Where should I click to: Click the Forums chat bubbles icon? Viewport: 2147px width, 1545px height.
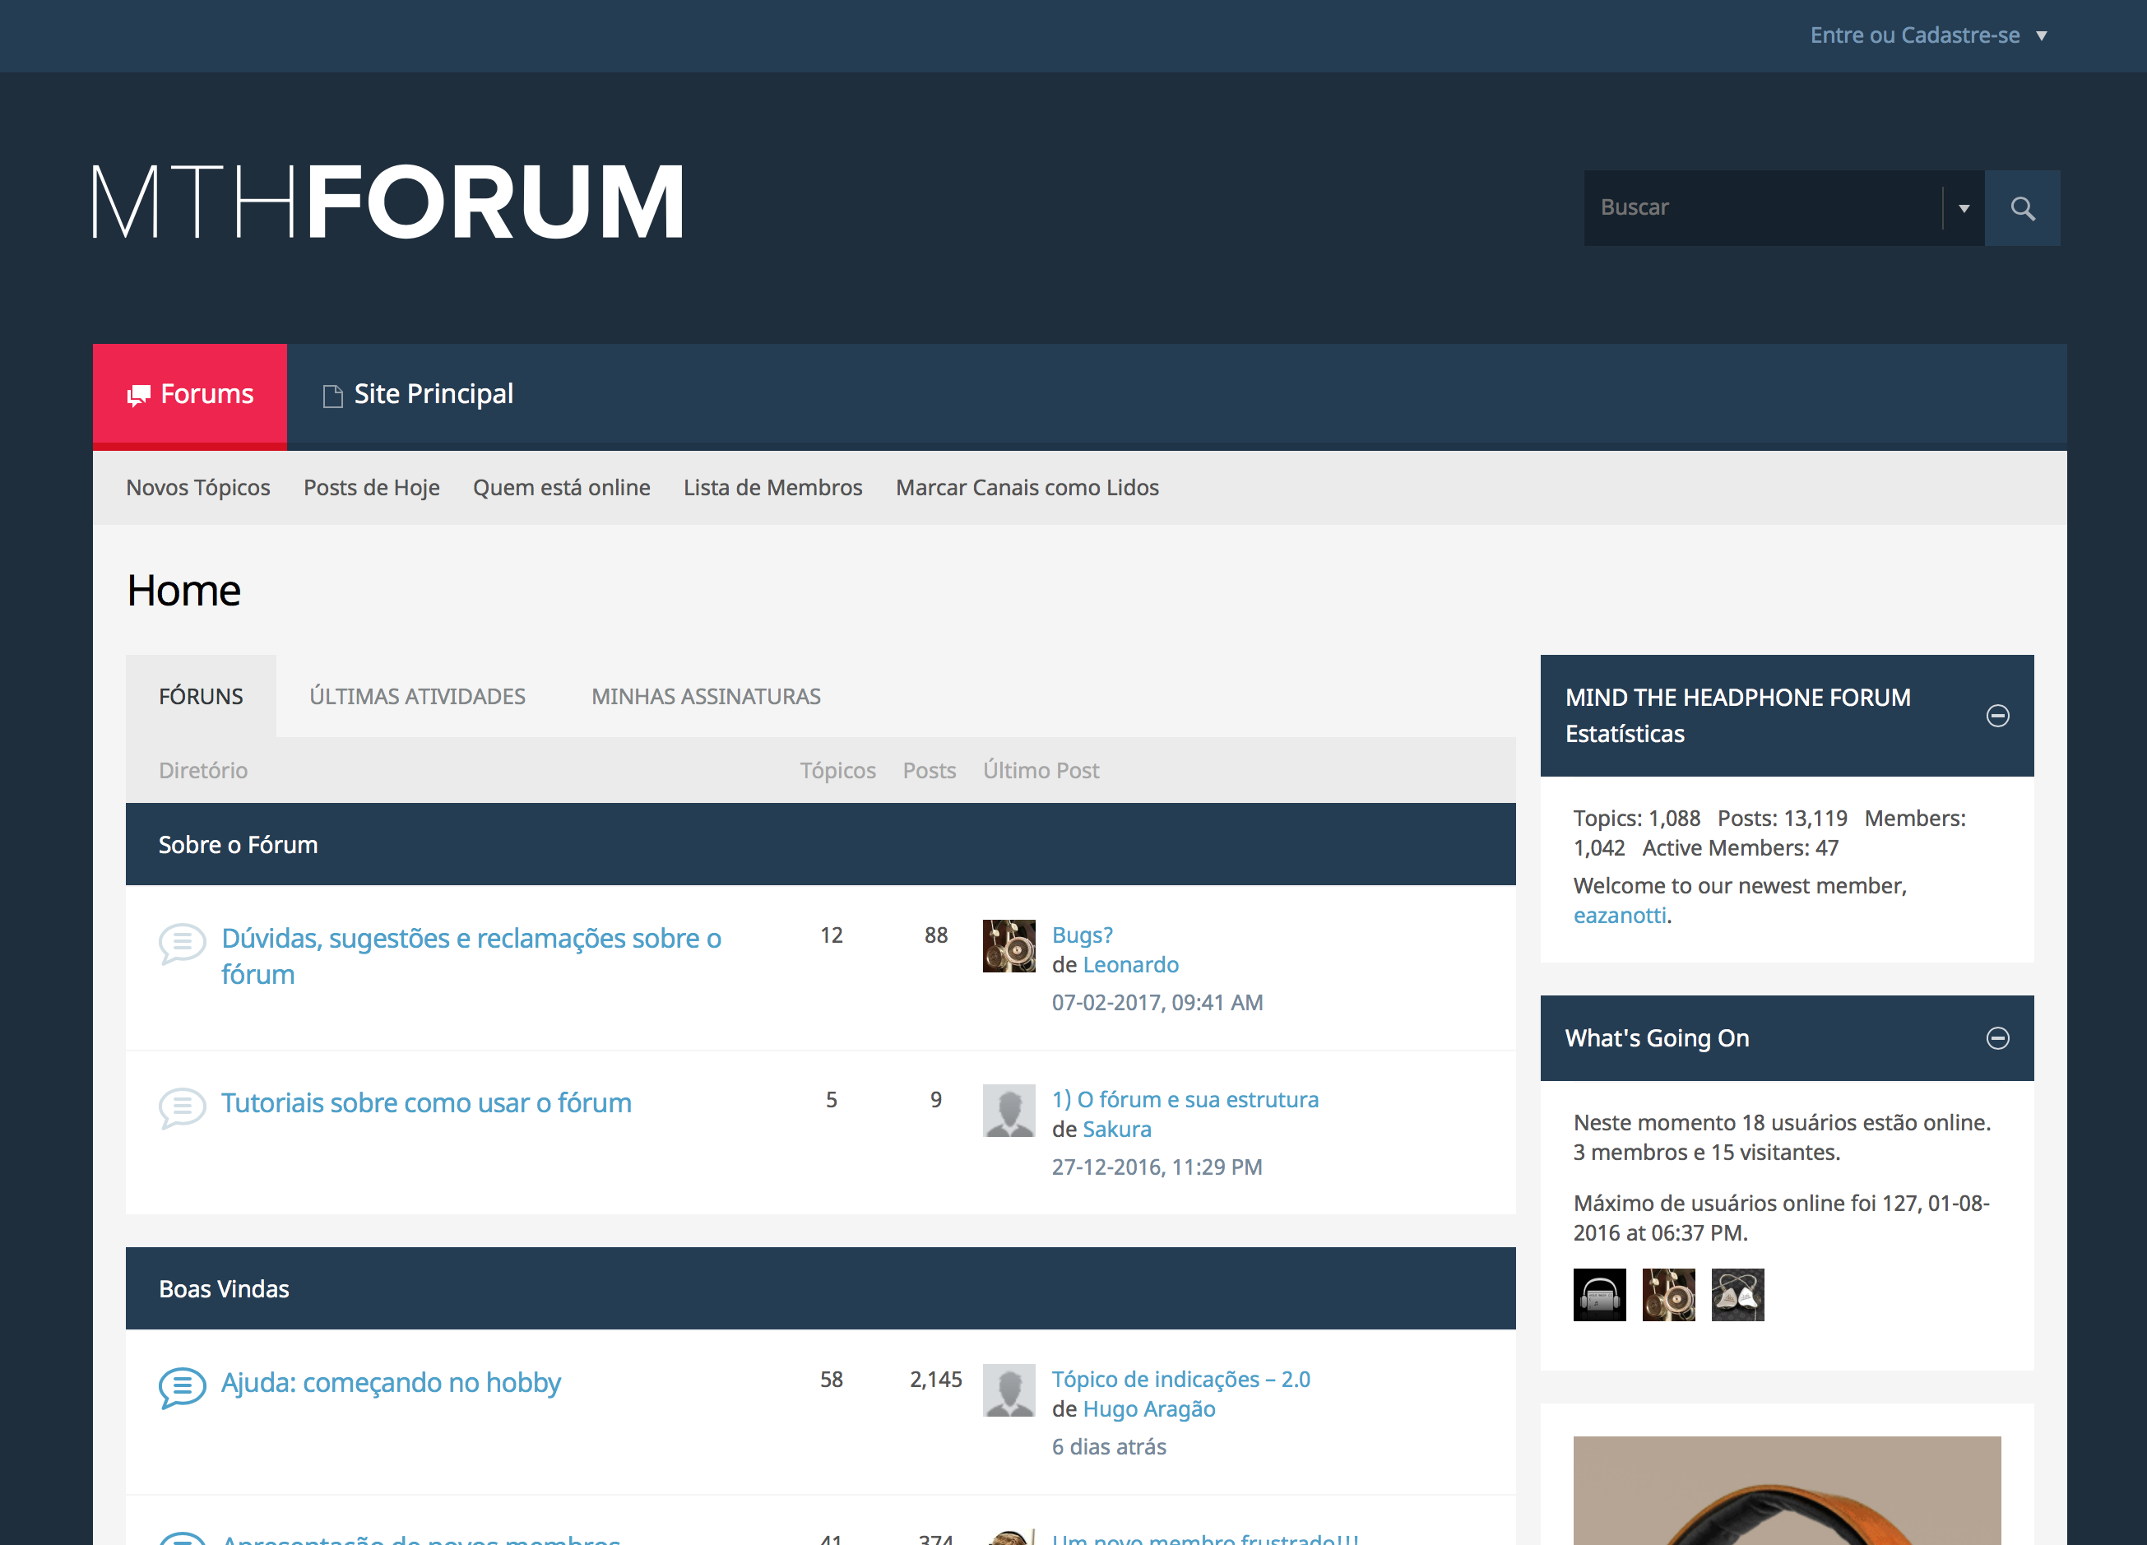139,396
